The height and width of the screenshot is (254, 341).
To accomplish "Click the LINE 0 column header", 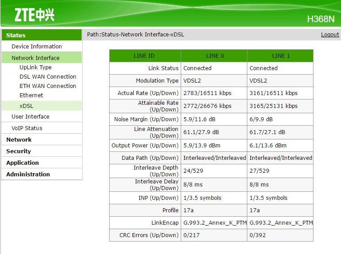I will (x=214, y=56).
